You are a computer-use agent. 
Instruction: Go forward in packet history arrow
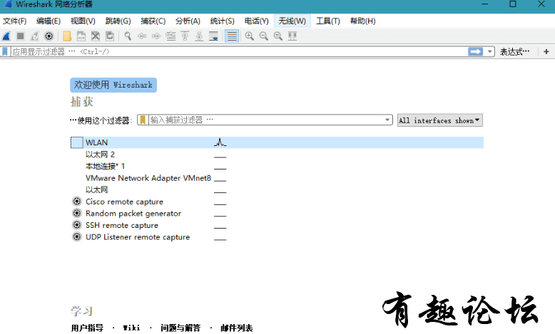156,36
